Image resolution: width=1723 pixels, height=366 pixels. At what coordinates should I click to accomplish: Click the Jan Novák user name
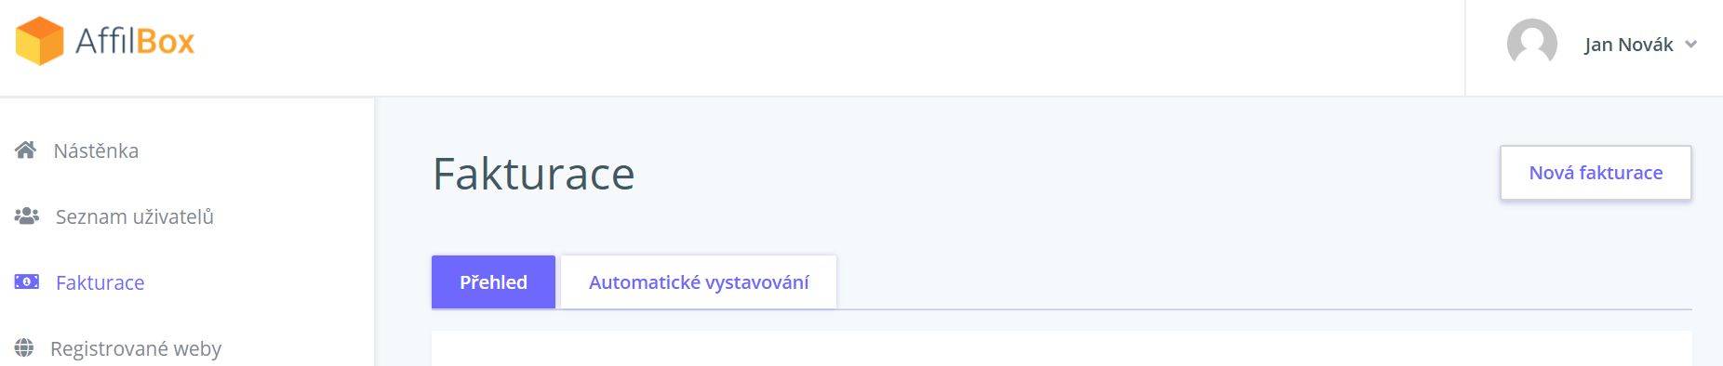tap(1628, 45)
